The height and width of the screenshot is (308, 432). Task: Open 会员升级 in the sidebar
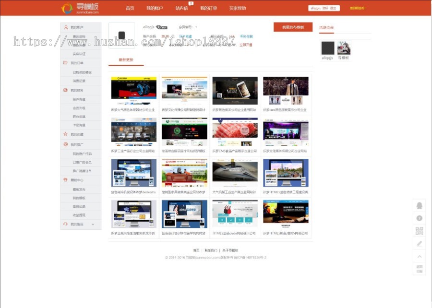pyautogui.click(x=79, y=108)
